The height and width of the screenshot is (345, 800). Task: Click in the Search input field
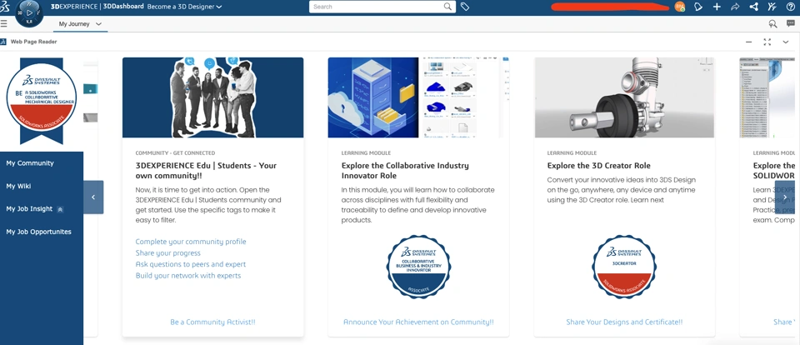tap(377, 7)
